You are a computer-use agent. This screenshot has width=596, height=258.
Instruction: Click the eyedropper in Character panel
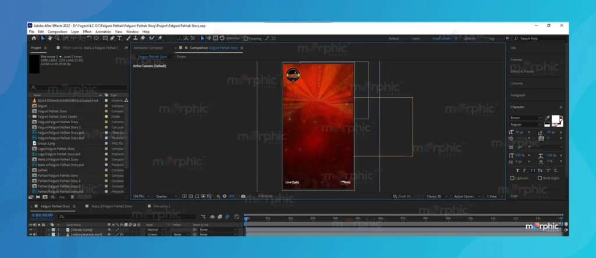pos(547,118)
